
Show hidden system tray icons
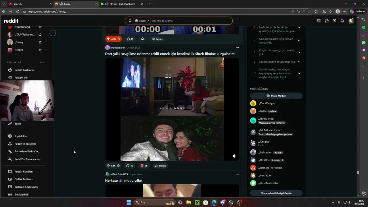click(333, 202)
